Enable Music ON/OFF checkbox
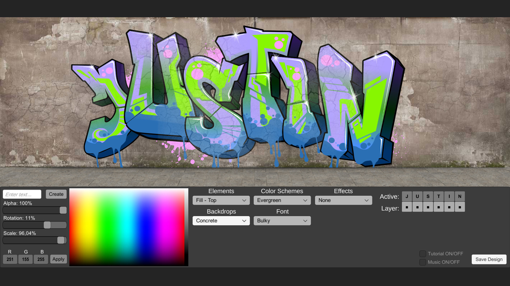Image resolution: width=510 pixels, height=286 pixels. pos(422,262)
